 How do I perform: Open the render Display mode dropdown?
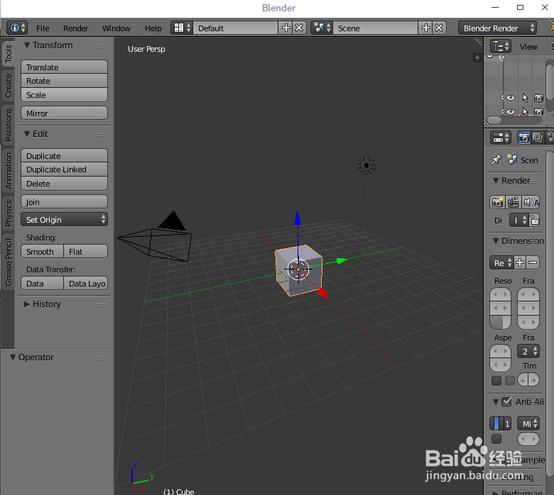[x=518, y=221]
